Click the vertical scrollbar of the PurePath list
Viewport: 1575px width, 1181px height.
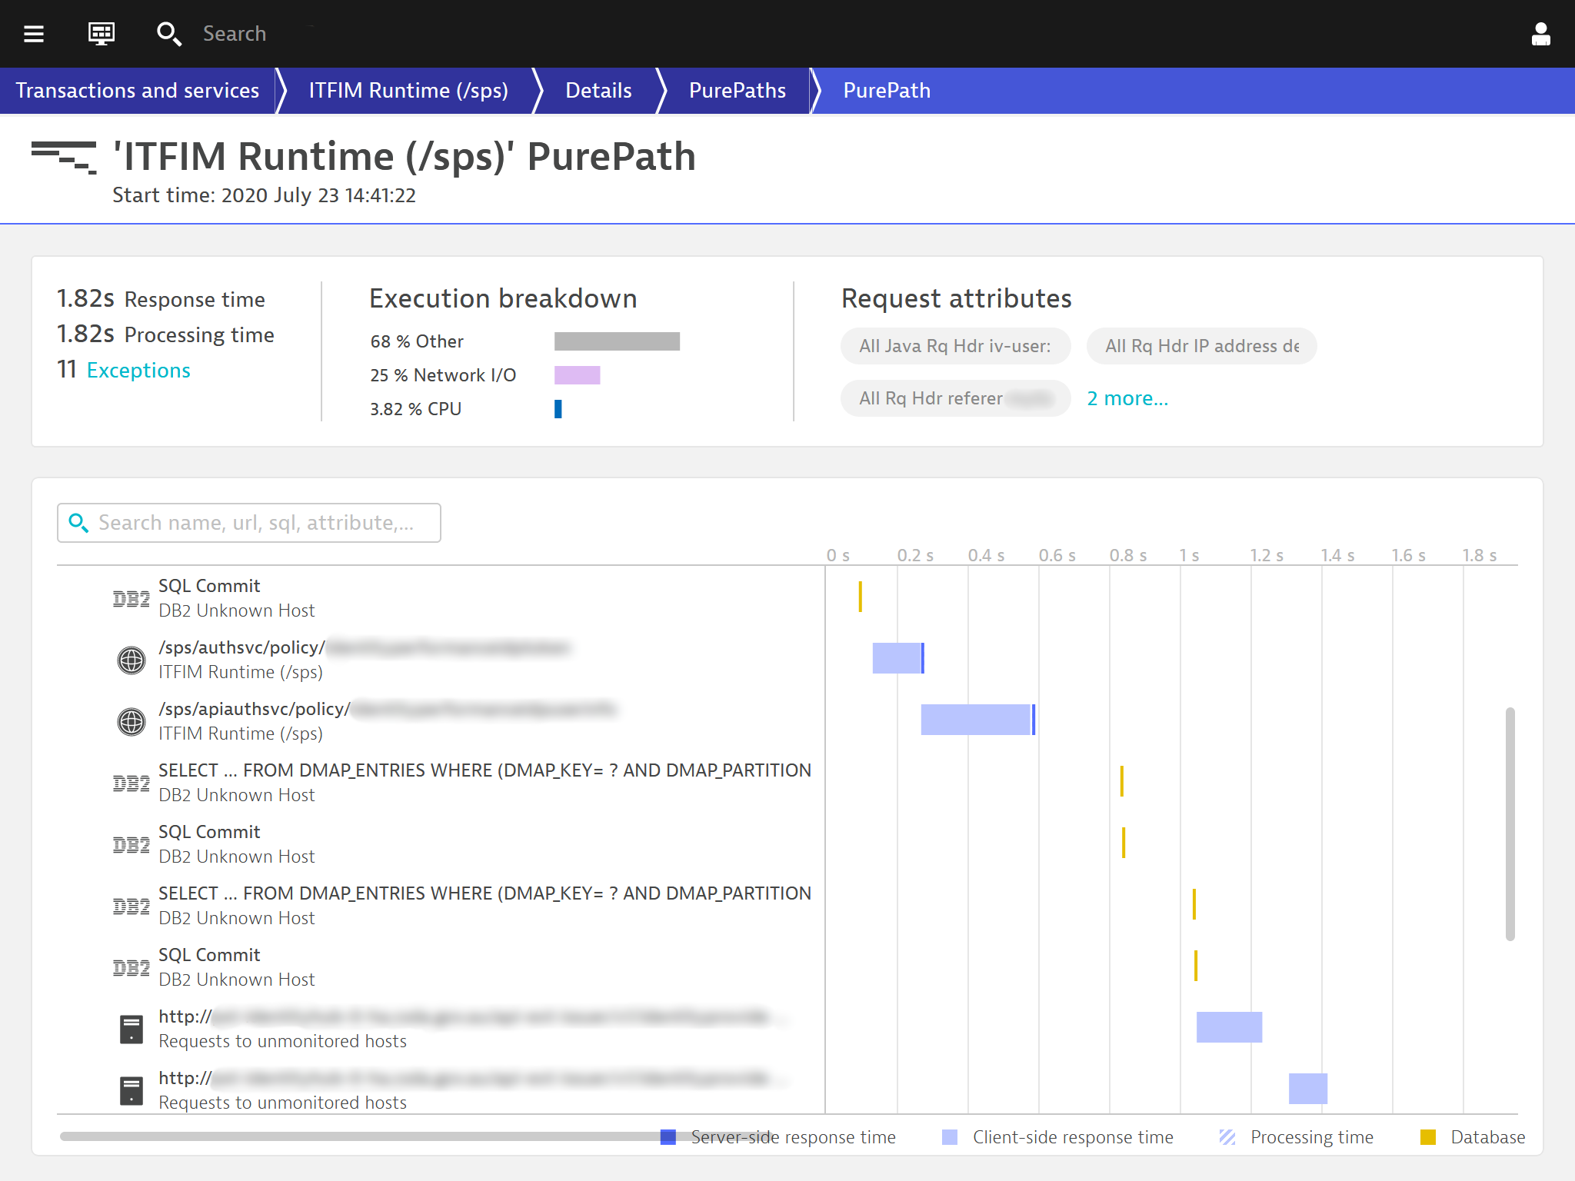(1510, 823)
